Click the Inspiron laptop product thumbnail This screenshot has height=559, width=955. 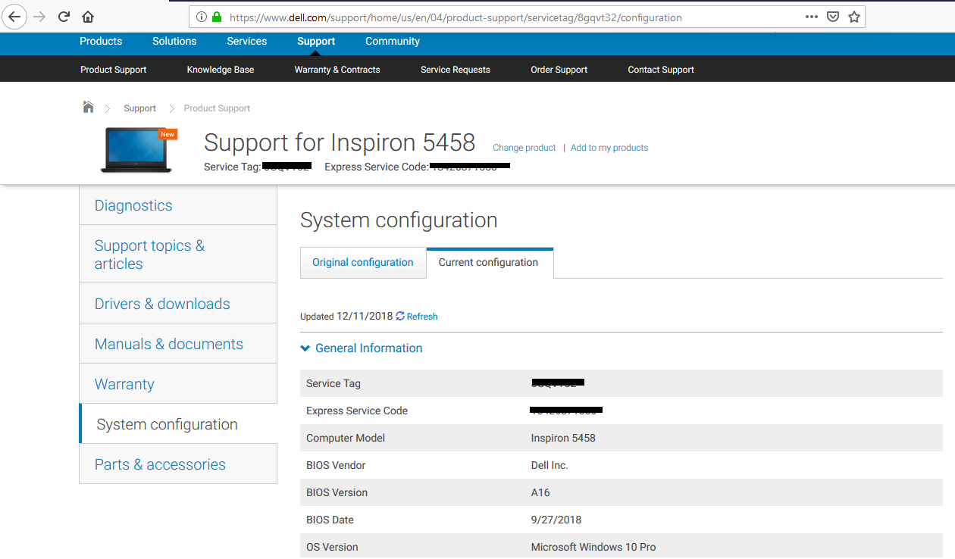point(136,150)
